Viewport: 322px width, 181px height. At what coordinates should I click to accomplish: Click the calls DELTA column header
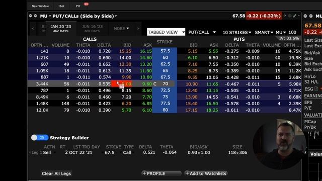point(104,45)
